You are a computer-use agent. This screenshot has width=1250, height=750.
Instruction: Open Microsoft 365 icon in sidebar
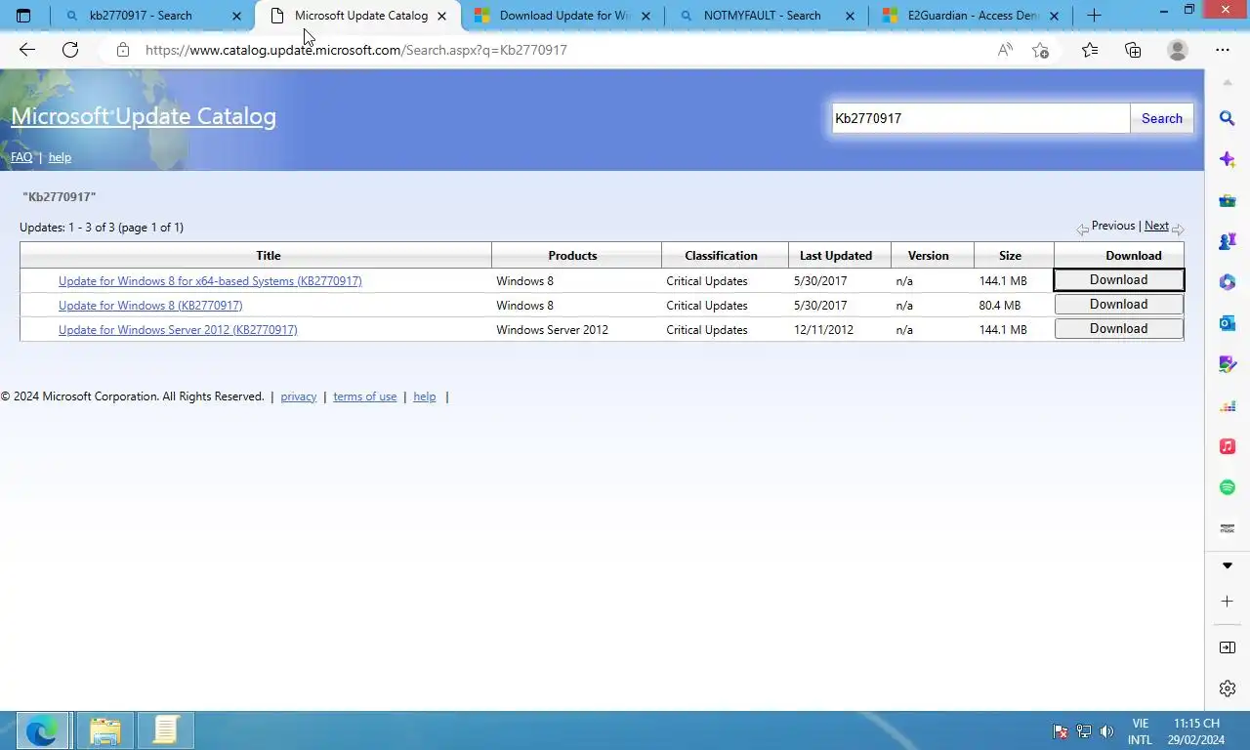(x=1228, y=282)
